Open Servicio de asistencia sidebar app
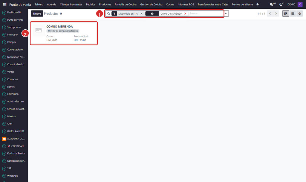This screenshot has height=182, width=306. [14, 109]
